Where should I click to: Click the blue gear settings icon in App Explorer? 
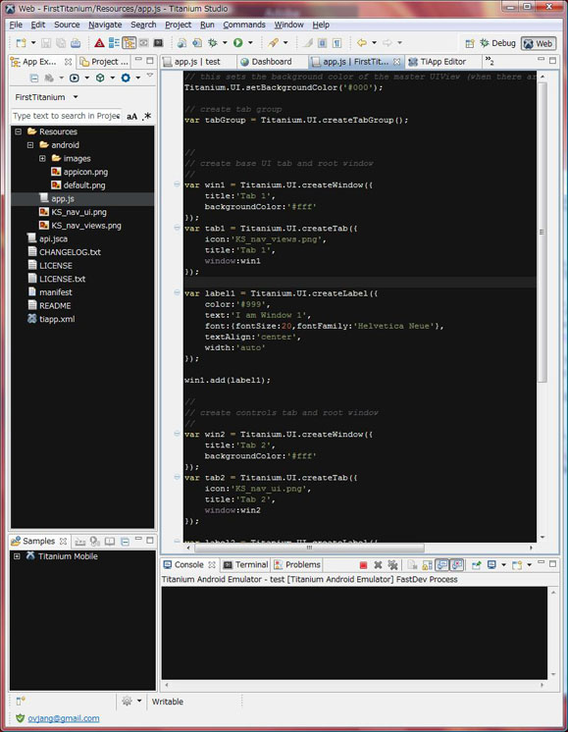tap(126, 78)
